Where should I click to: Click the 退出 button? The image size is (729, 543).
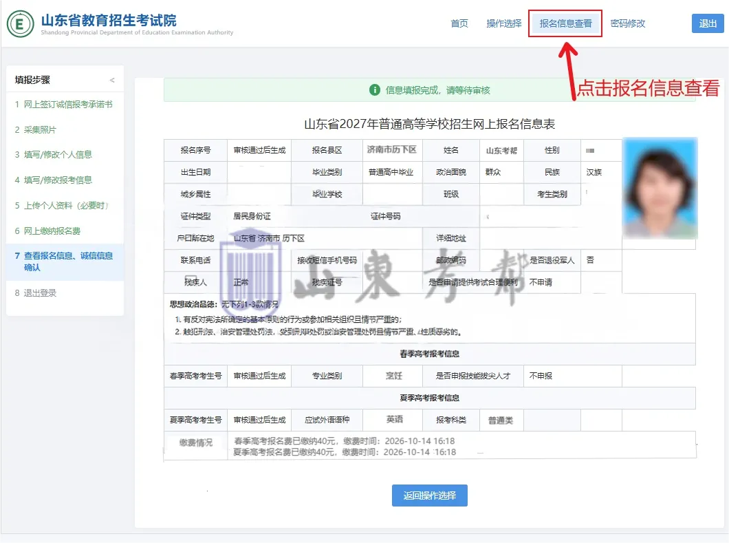tap(708, 23)
